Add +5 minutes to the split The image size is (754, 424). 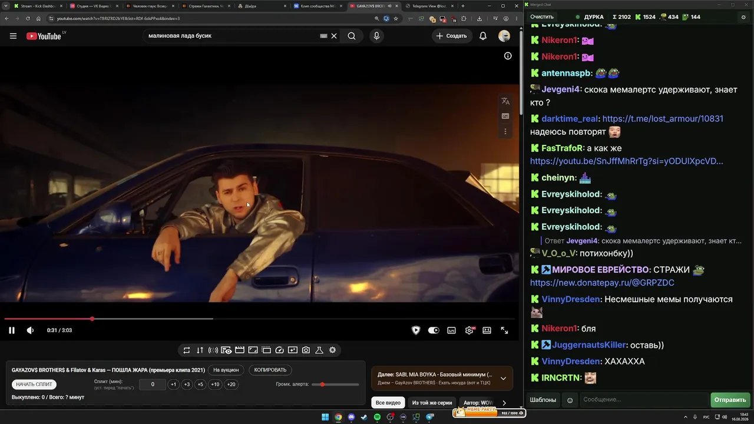(x=200, y=385)
